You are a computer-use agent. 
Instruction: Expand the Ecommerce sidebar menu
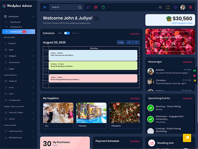(x=19, y=62)
